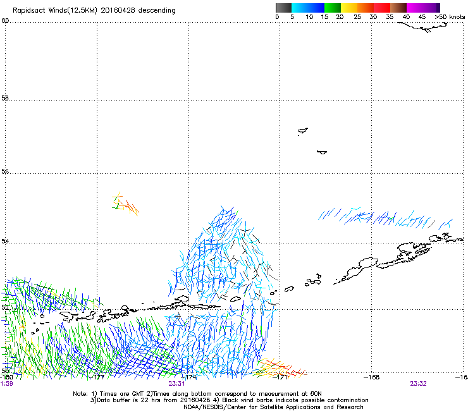The width and height of the screenshot is (468, 411).
Task: Click the '20160428 descending' title text
Action: tap(139, 11)
